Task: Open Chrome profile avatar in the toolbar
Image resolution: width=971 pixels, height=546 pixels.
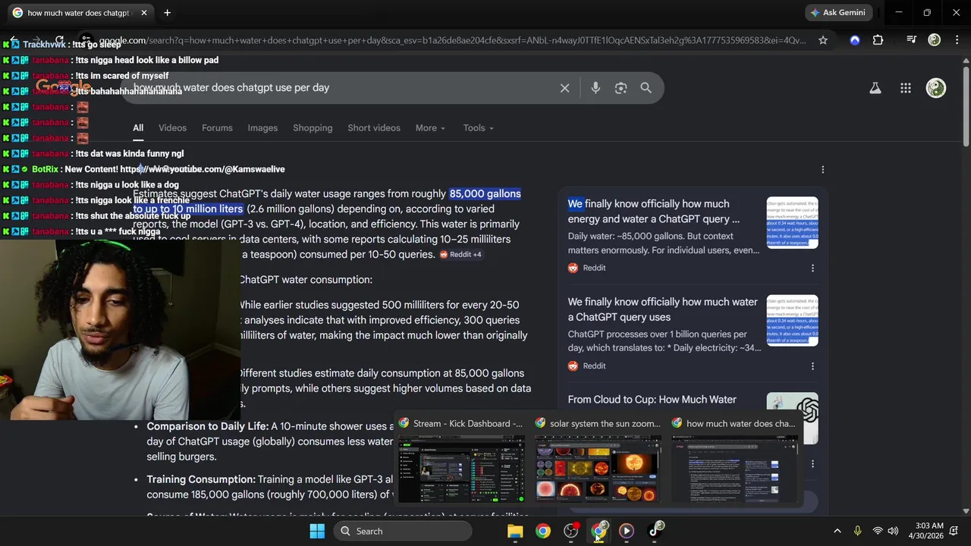Action: pos(935,40)
